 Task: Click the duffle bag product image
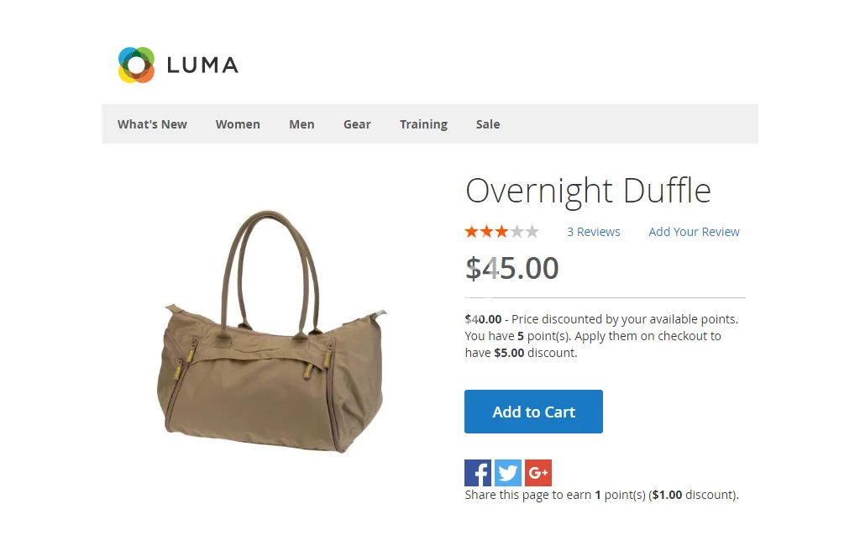[x=271, y=332]
